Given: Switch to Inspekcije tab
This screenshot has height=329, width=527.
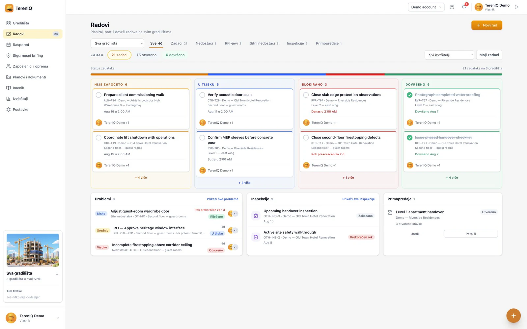Looking at the screenshot, I should (x=297, y=43).
